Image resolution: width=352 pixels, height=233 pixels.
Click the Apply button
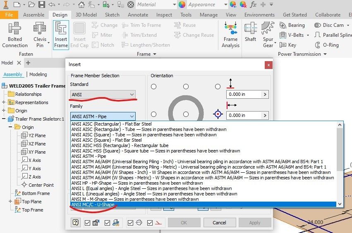(x=254, y=222)
